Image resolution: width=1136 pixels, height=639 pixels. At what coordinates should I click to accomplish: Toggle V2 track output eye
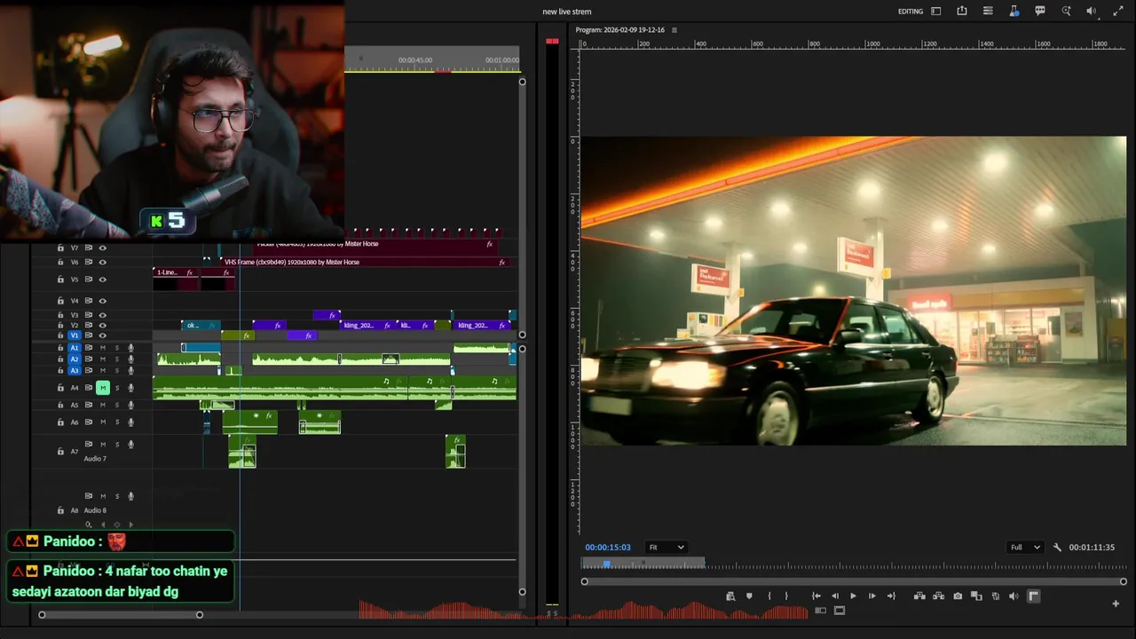[x=103, y=326]
